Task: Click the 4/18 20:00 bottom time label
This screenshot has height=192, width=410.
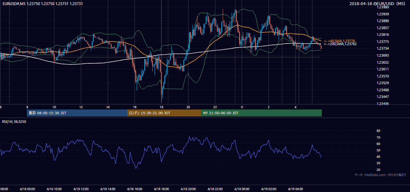Action: coord(188,189)
